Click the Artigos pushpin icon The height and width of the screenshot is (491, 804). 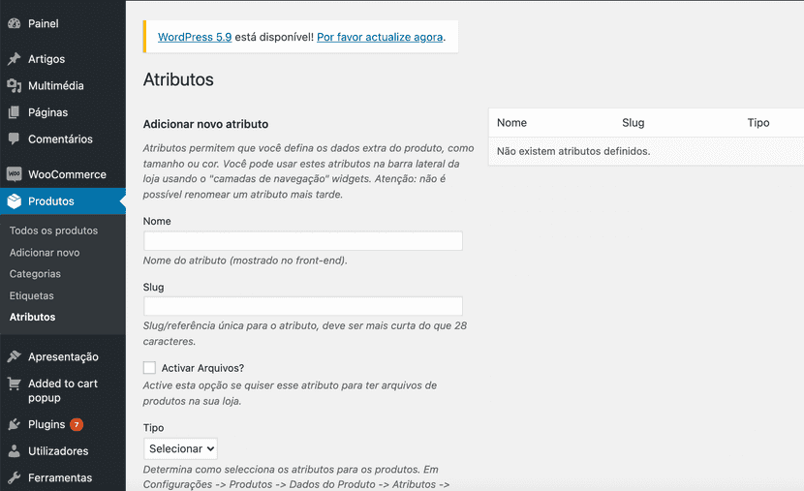[14, 59]
